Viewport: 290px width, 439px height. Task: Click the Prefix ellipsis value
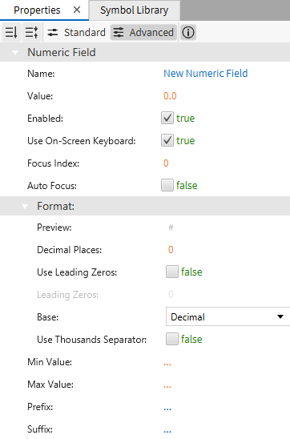point(167,409)
